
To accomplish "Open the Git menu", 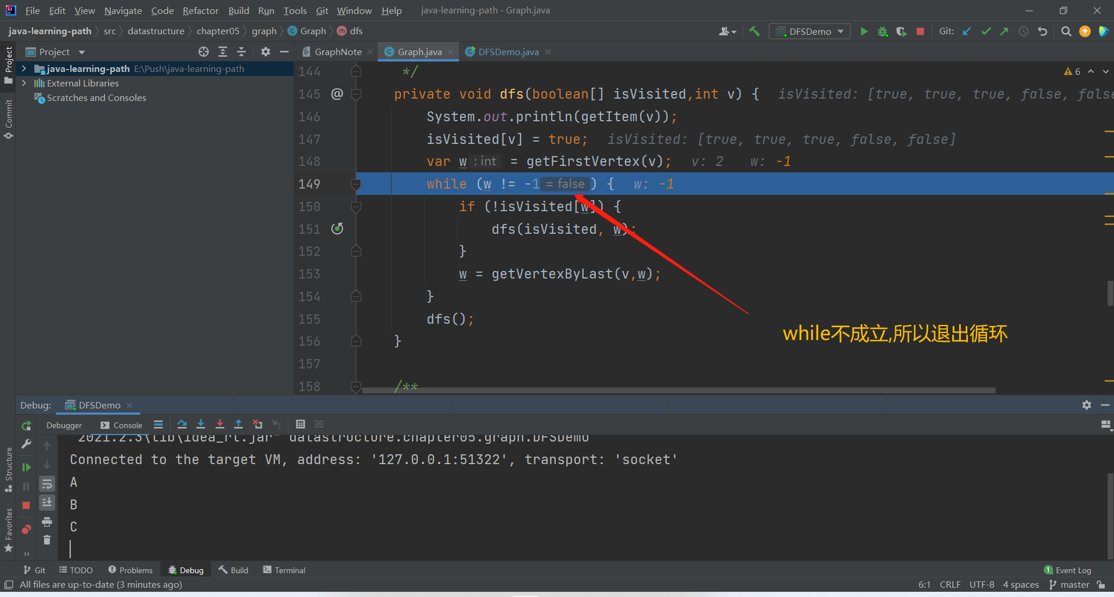I will point(322,10).
